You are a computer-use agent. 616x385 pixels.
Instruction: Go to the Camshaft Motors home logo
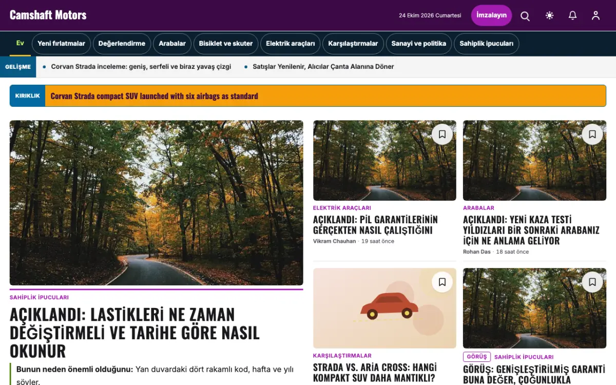tap(48, 15)
